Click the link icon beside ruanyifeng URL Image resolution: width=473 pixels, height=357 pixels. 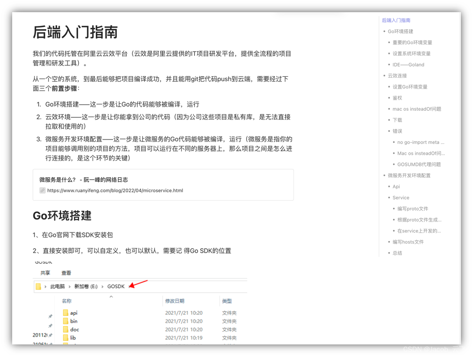point(42,190)
